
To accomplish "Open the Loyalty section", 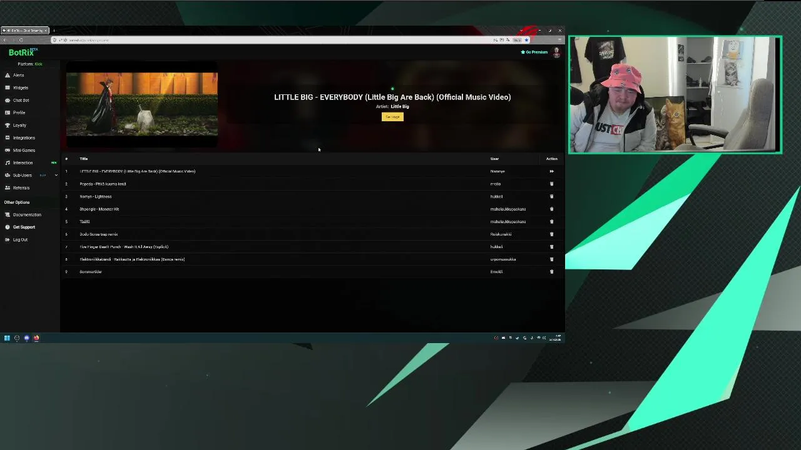I will point(19,125).
